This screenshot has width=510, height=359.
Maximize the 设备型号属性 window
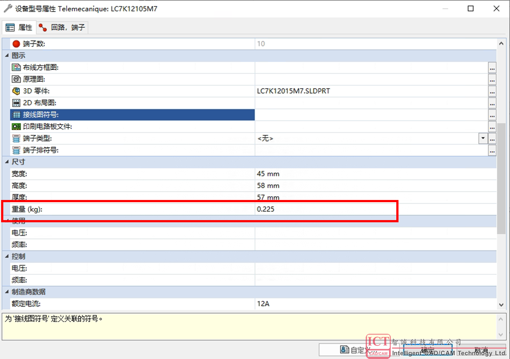click(x=471, y=8)
